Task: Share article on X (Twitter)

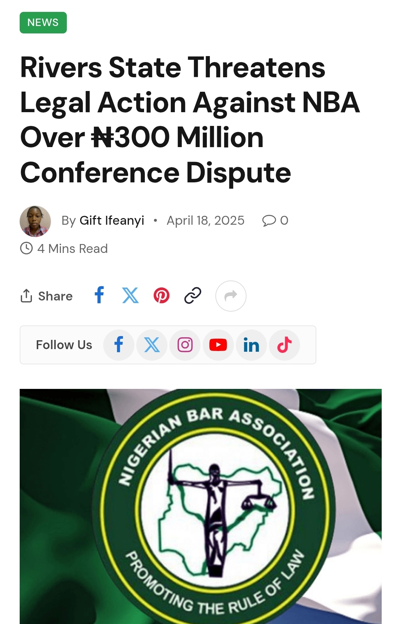Action: click(130, 296)
